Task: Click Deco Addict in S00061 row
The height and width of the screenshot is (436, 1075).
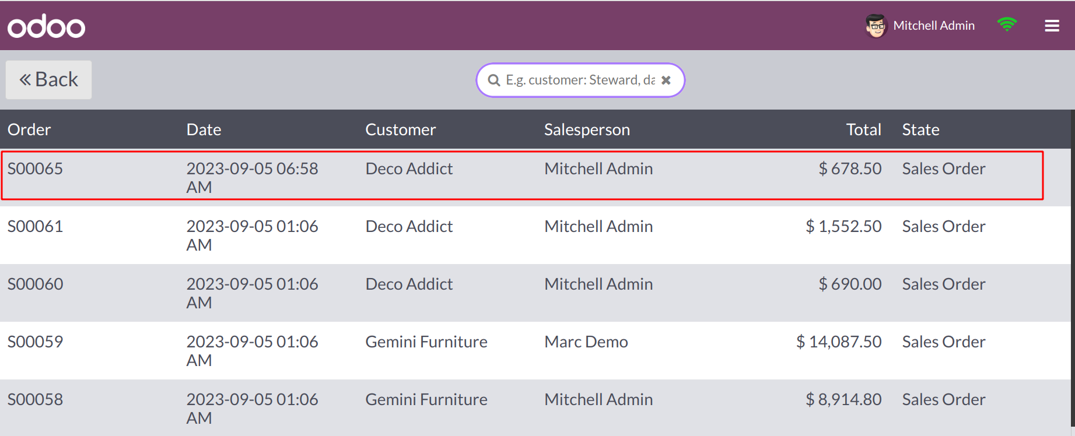Action: (409, 226)
